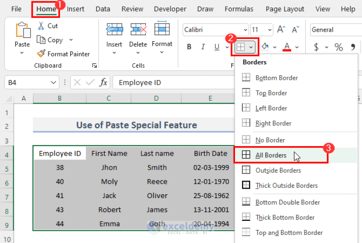Click the cell with date 25-08-1962
The height and width of the screenshot is (243, 362).
[x=211, y=196]
